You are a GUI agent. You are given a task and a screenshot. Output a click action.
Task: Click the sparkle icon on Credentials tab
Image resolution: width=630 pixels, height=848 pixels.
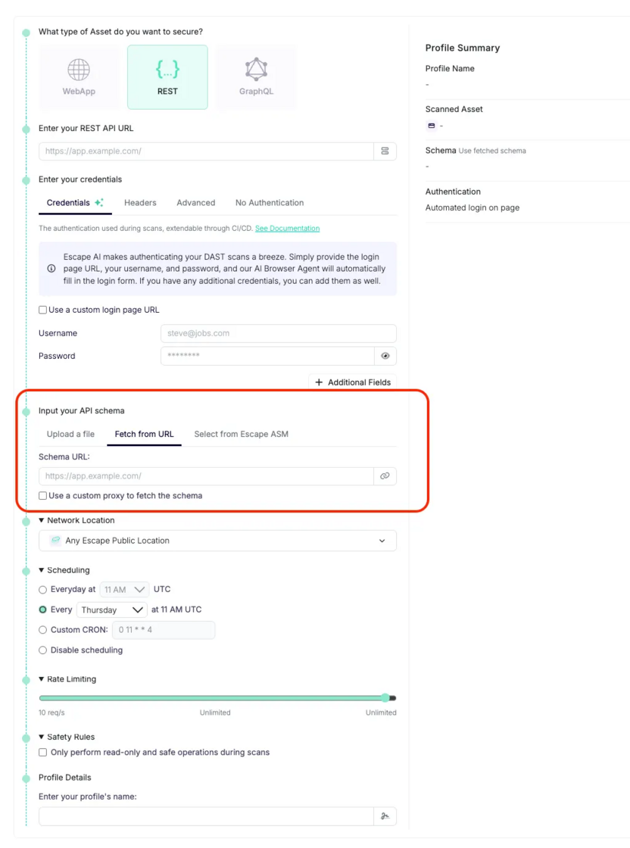click(x=99, y=202)
